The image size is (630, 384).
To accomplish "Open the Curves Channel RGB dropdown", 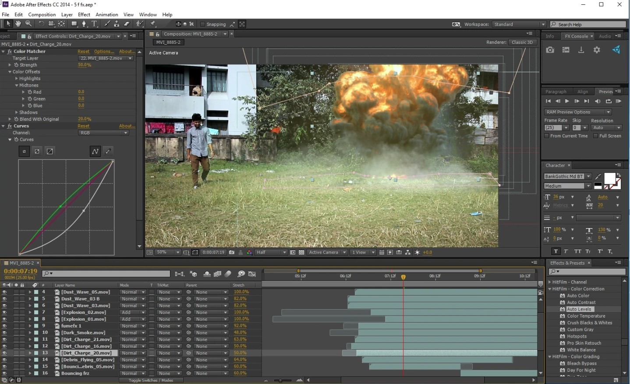I will click(103, 133).
